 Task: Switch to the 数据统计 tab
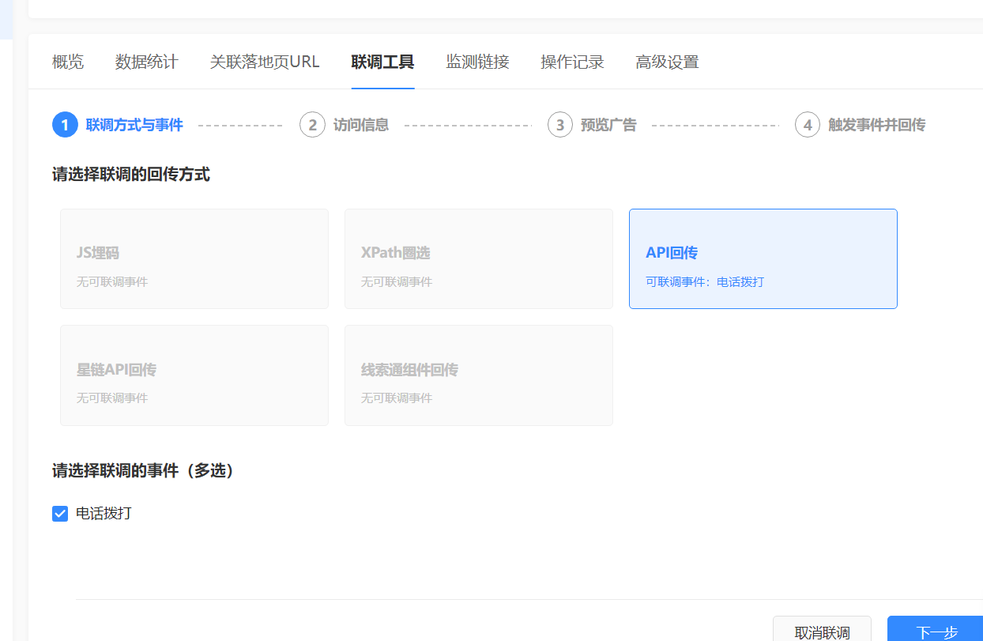pos(146,62)
